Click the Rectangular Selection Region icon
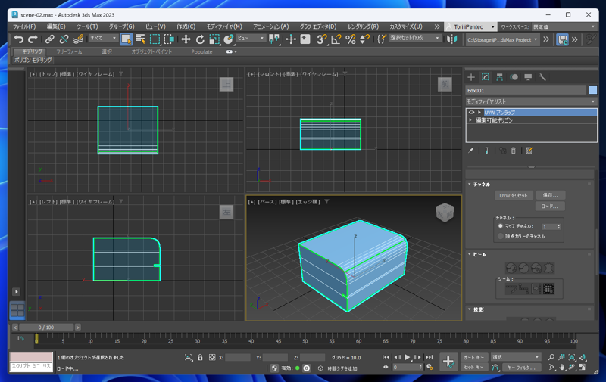The height and width of the screenshot is (382, 606). click(x=155, y=39)
